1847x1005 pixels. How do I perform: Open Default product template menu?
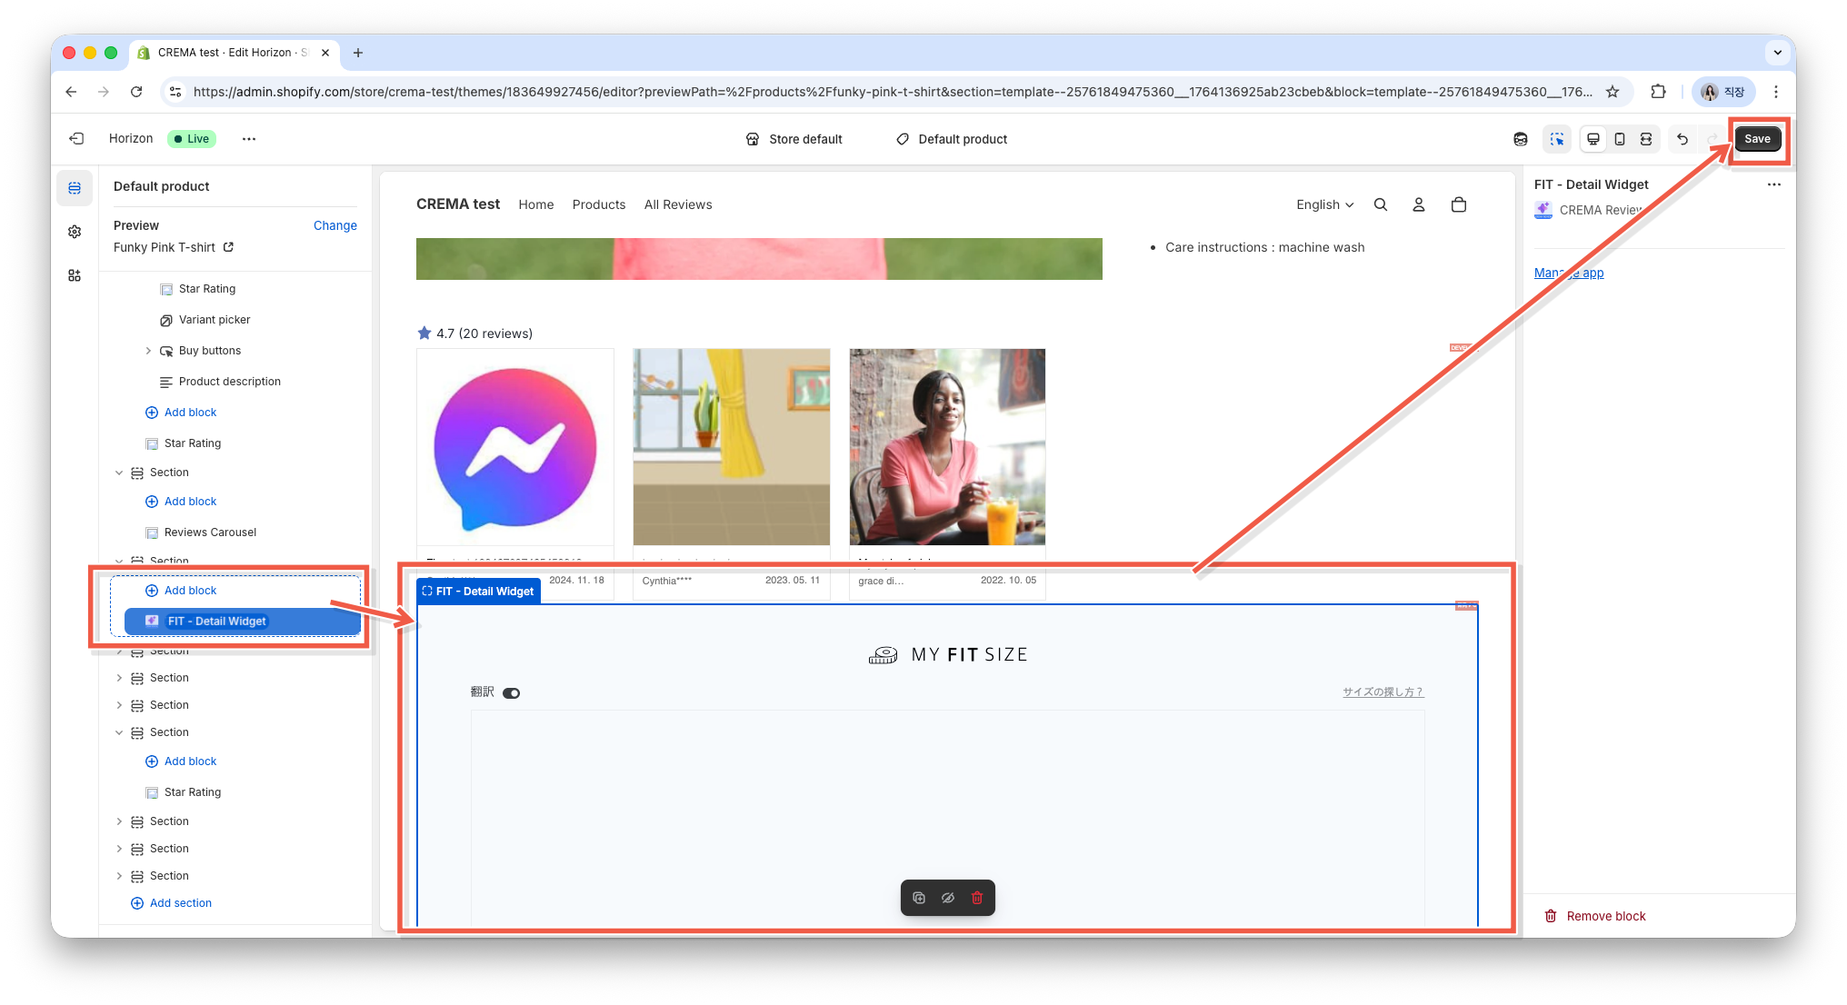pos(952,139)
